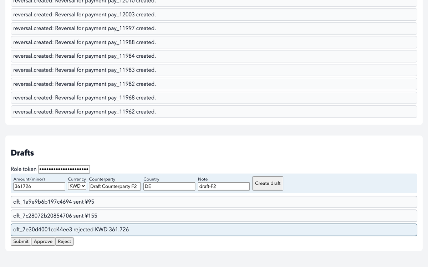The image size is (428, 267).
Task: Edit the Amount (minor) field with 361726
Action: click(x=39, y=186)
